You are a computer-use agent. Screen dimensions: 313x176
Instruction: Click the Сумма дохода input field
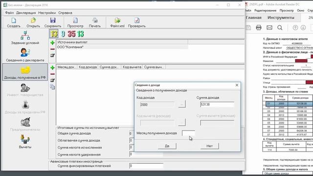coord(217,104)
